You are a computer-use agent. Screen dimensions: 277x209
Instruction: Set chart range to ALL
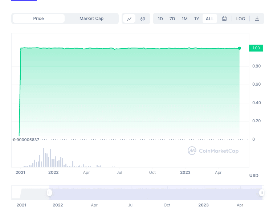[210, 19]
